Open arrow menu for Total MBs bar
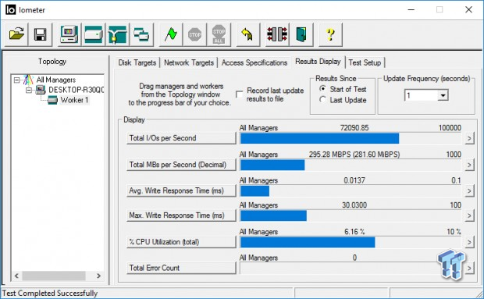This screenshot has width=484, height=299. click(x=469, y=165)
